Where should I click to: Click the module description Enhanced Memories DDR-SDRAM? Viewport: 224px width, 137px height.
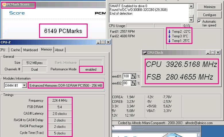coord(66,85)
